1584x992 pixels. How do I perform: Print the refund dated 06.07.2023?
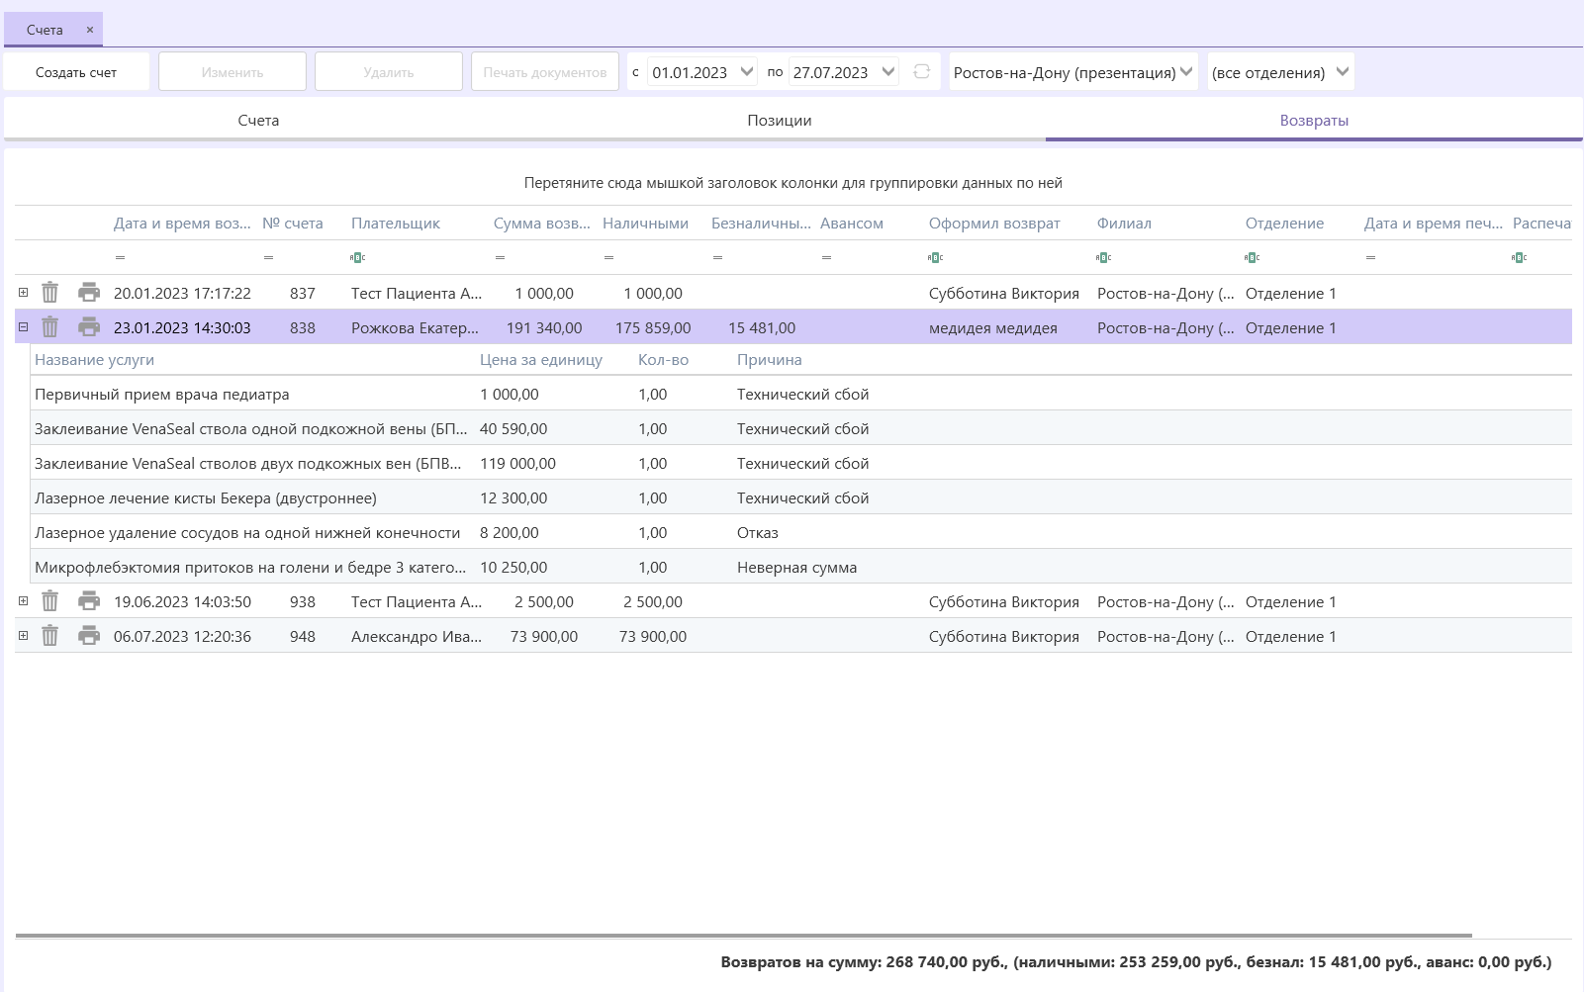click(x=89, y=636)
